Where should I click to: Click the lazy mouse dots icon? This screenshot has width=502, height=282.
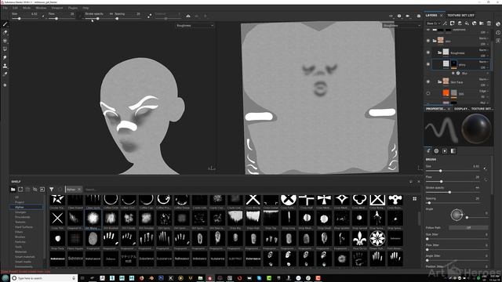[150, 16]
